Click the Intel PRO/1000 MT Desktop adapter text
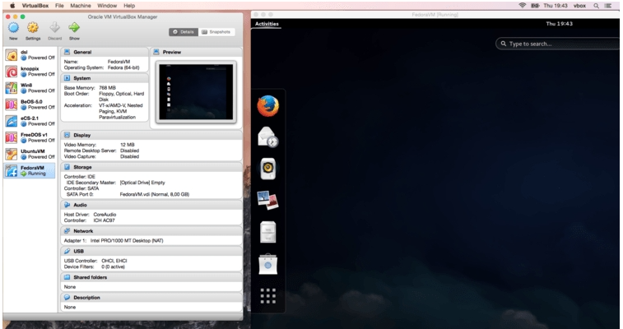 (x=127, y=240)
